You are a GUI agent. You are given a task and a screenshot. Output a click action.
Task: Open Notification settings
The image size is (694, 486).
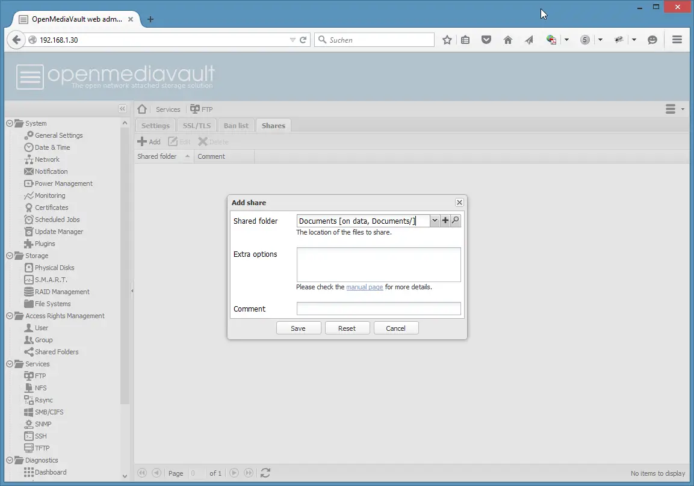pos(51,171)
